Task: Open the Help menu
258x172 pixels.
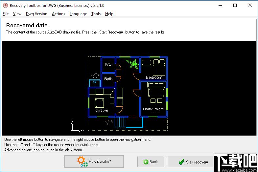Action: pos(109,14)
